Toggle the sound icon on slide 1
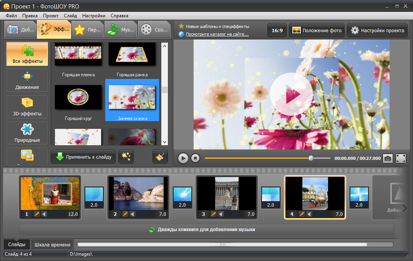Viewport: 413px width, 261px height. [x=44, y=214]
